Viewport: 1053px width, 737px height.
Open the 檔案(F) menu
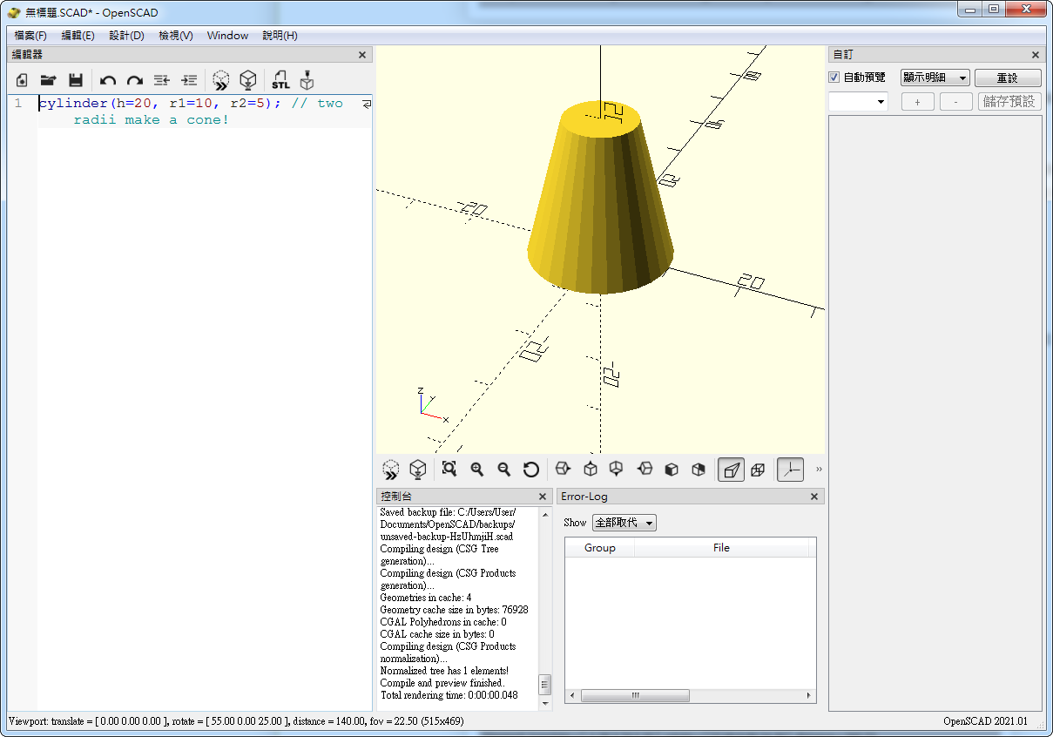[30, 36]
